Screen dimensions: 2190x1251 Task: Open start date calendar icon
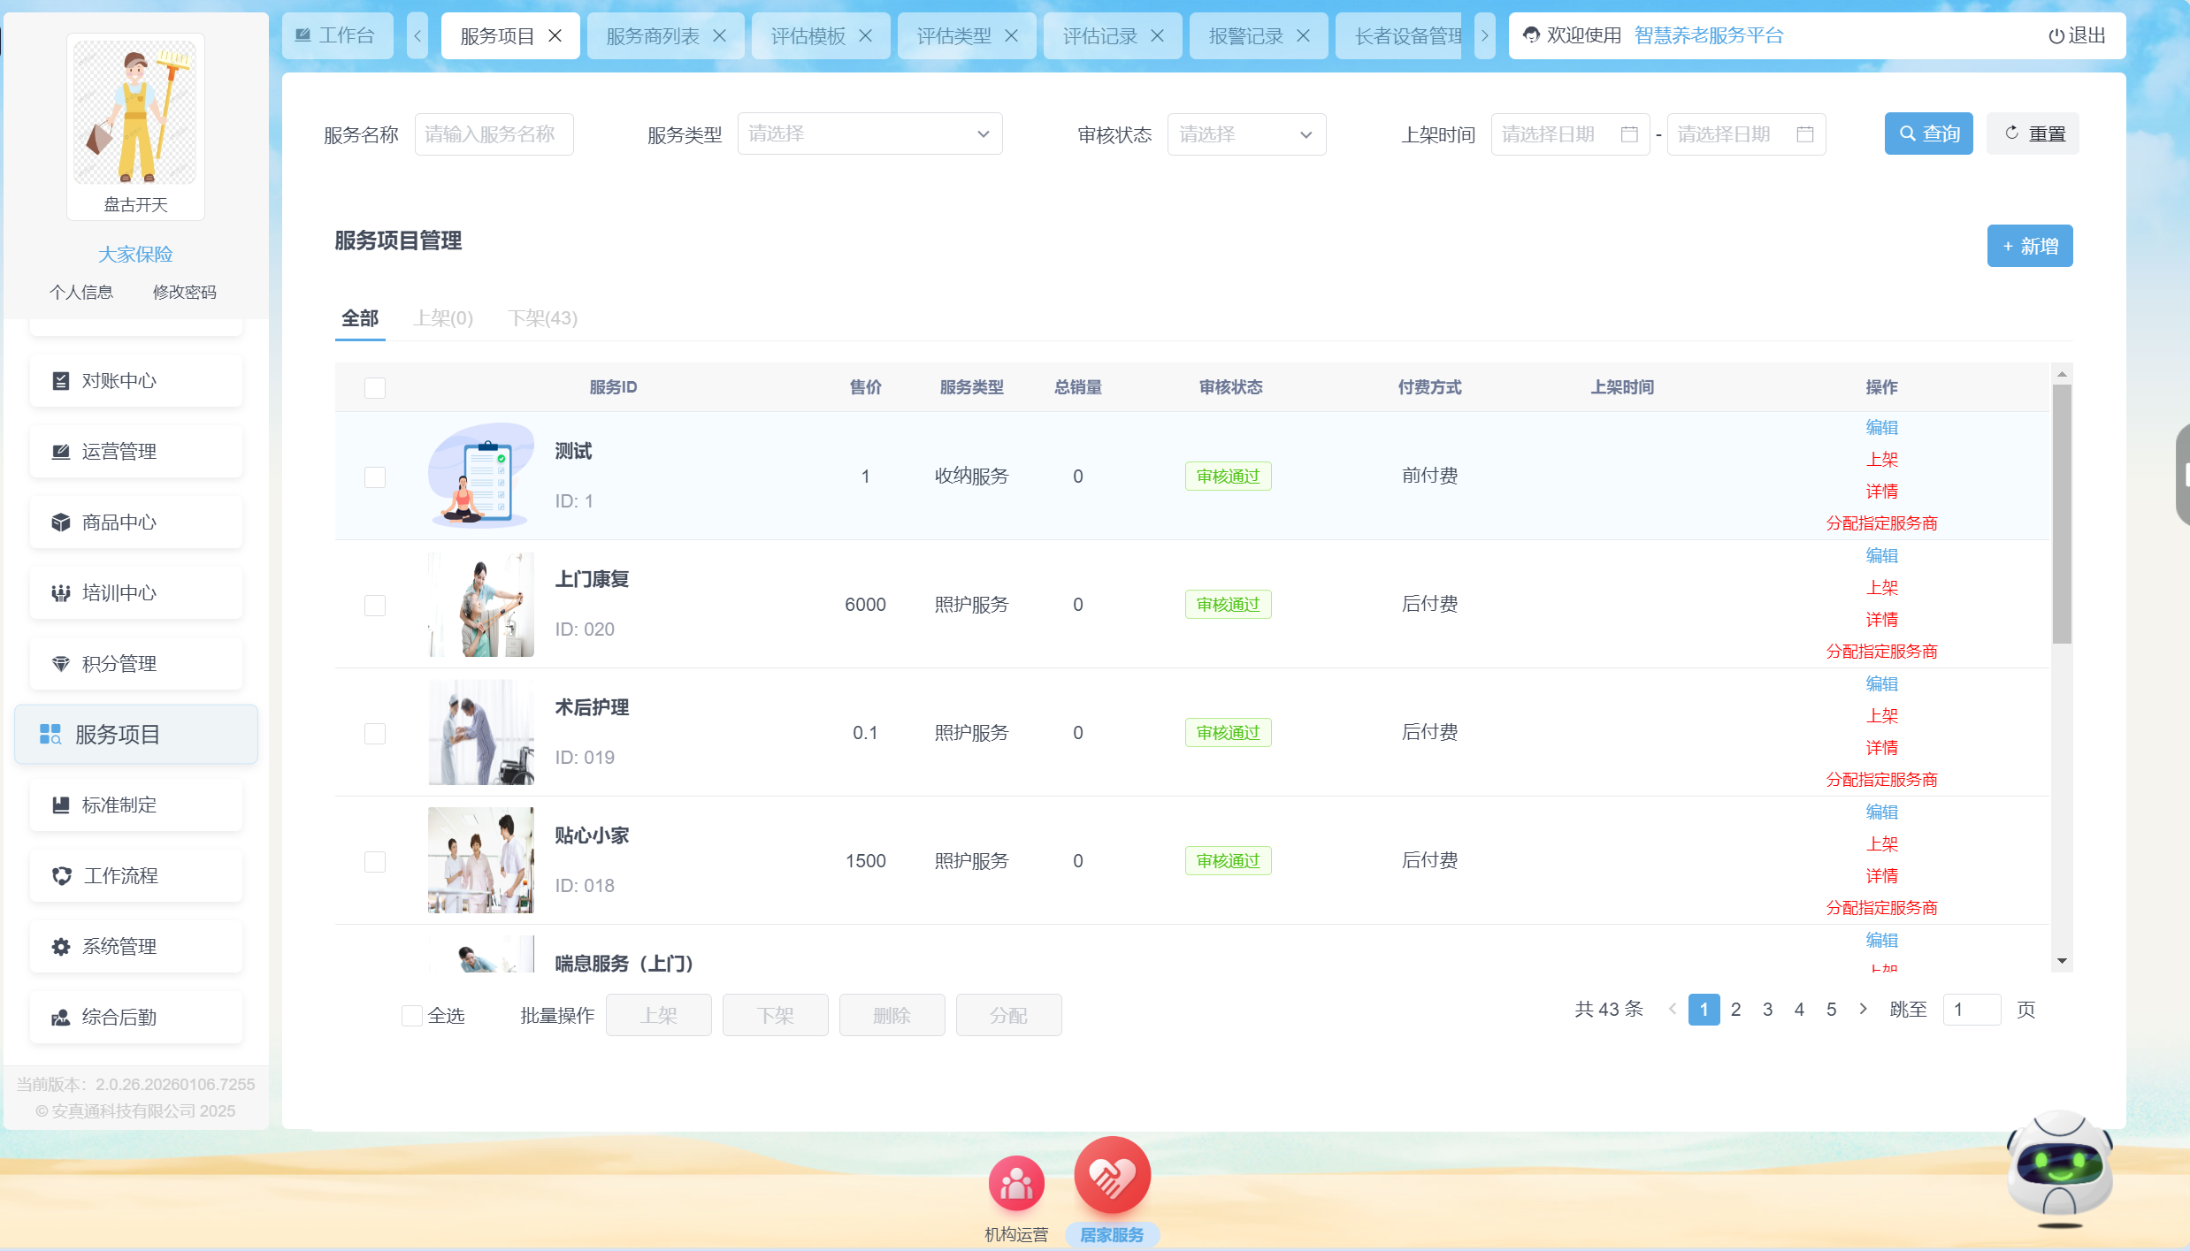click(x=1629, y=134)
